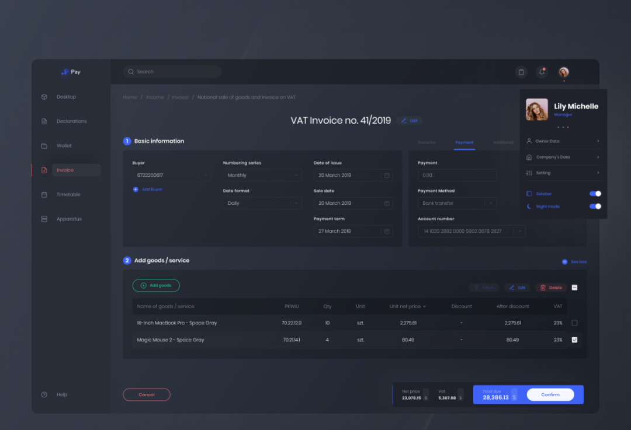631x430 pixels.
Task: Click the Apparatus icon in sidebar
Action: (x=44, y=219)
